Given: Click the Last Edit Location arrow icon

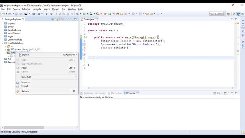Looking at the screenshot, I should pyautogui.click(x=147, y=14).
